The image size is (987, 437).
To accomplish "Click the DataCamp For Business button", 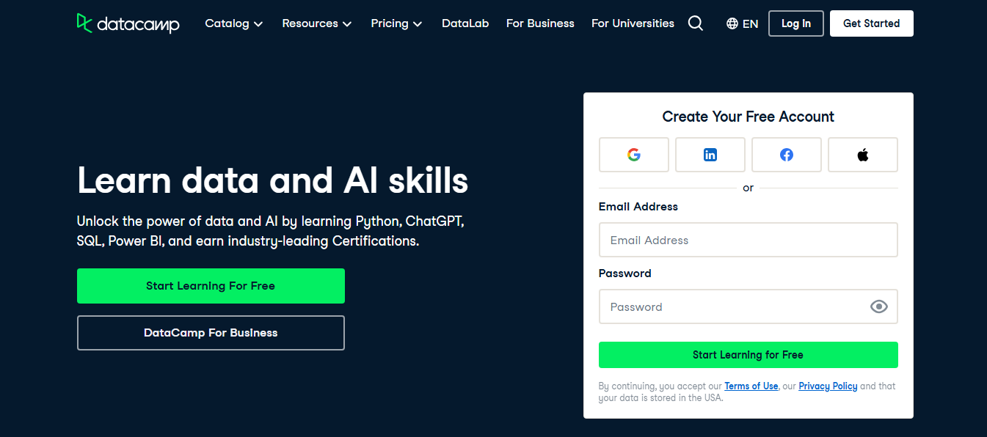I will 211,332.
